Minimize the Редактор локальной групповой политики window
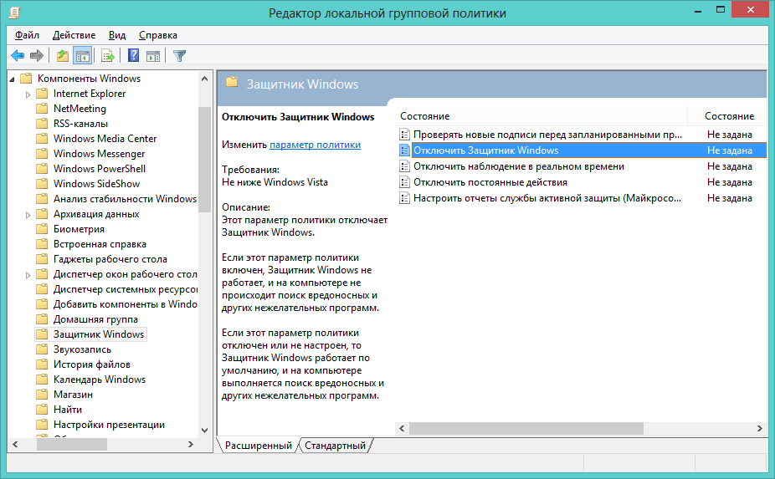This screenshot has width=775, height=479. click(698, 10)
